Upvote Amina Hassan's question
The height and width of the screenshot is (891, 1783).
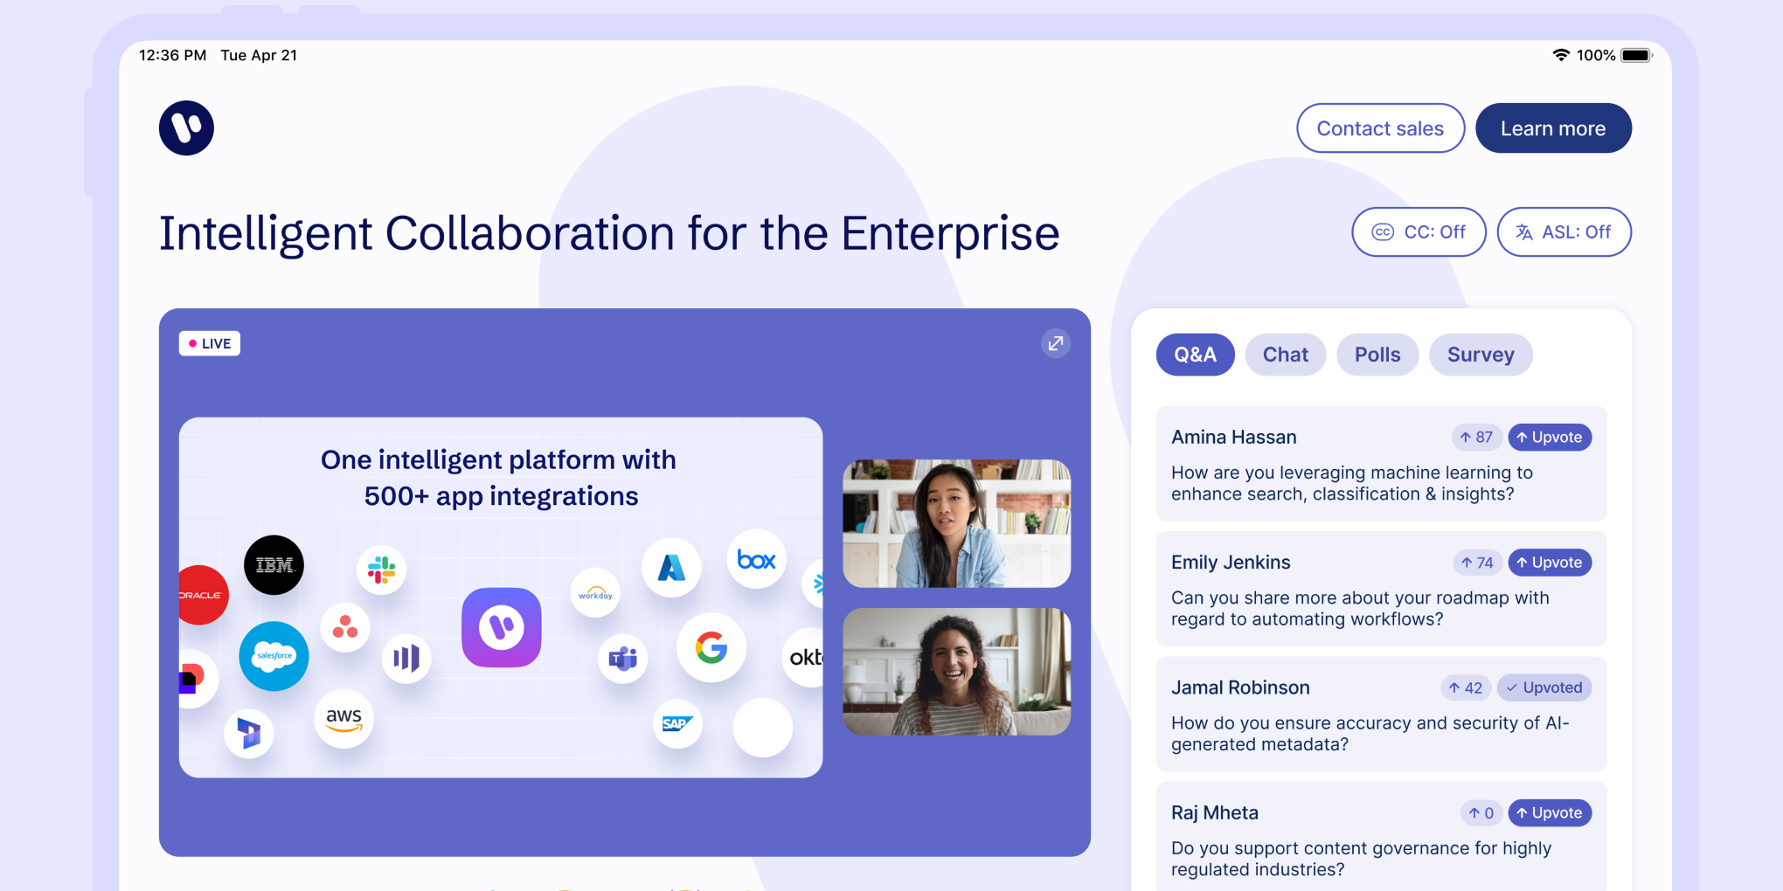pos(1549,438)
